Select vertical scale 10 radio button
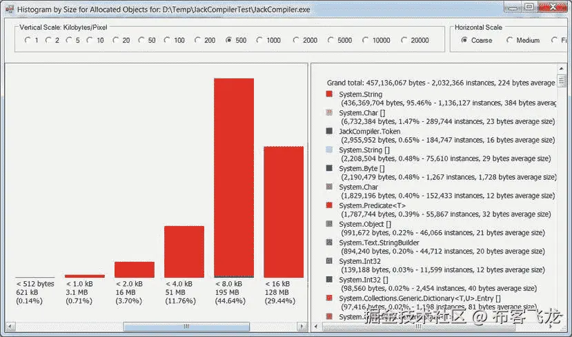This screenshot has width=572, height=337. point(90,40)
